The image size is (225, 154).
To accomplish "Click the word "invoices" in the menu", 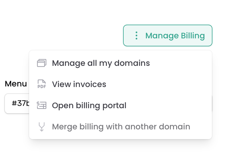I will (x=90, y=84).
